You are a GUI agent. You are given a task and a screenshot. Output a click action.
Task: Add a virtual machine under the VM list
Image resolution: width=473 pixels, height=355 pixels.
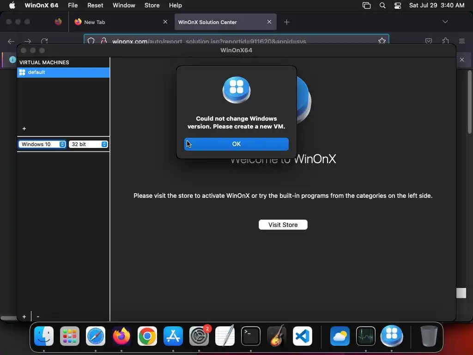coord(24,129)
